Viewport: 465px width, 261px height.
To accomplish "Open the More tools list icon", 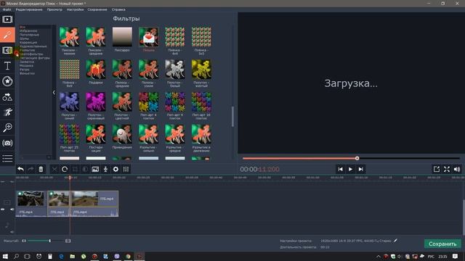I will click(x=7, y=158).
